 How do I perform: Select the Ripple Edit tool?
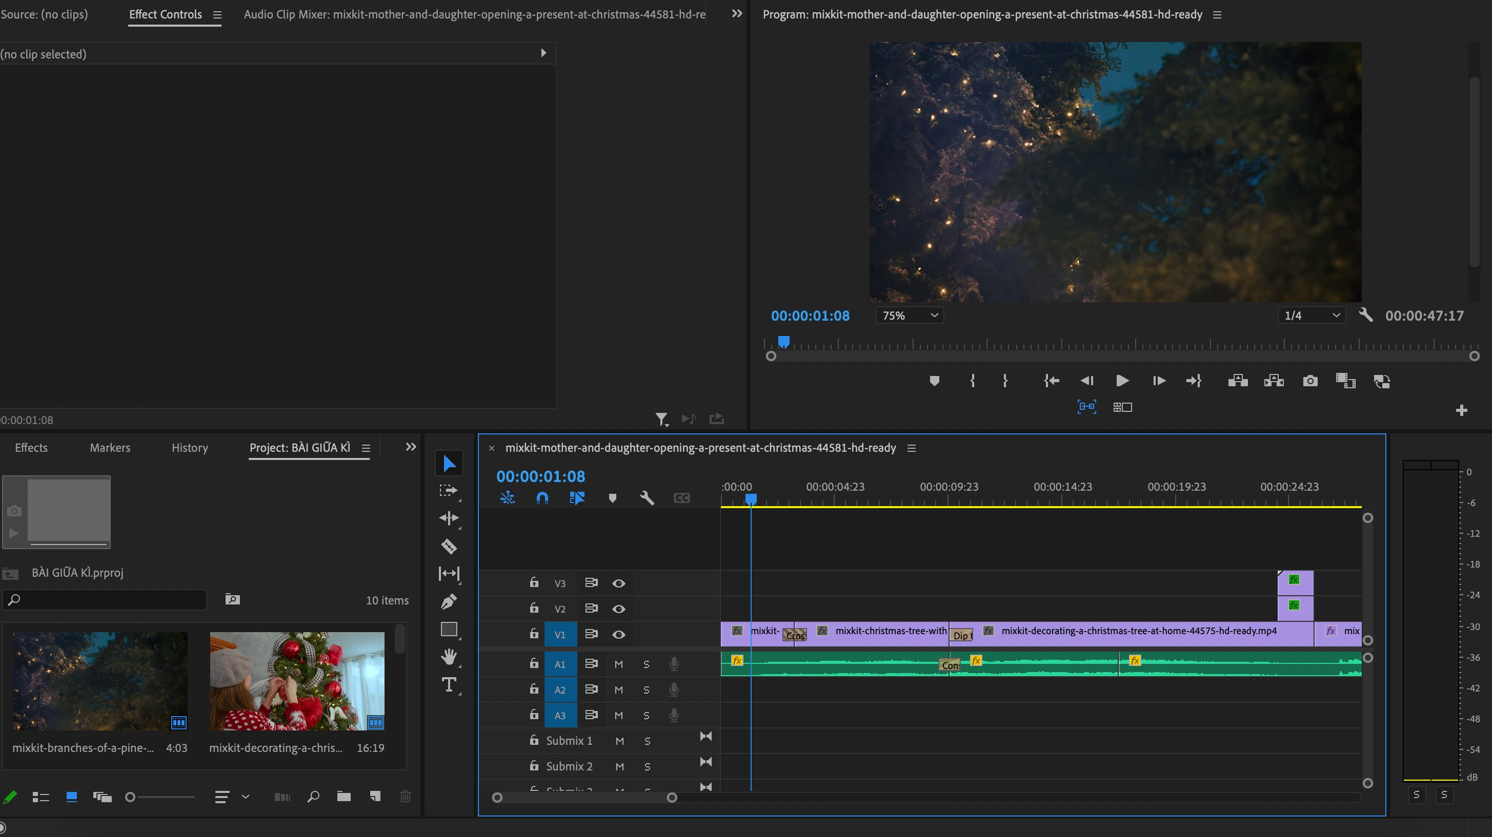(449, 518)
